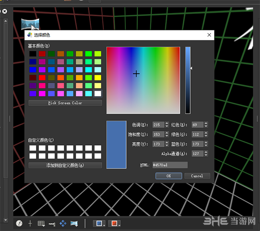Viewport: 260px width, 231px height.
Task: Open the grid options icon
Action: click(41, 224)
